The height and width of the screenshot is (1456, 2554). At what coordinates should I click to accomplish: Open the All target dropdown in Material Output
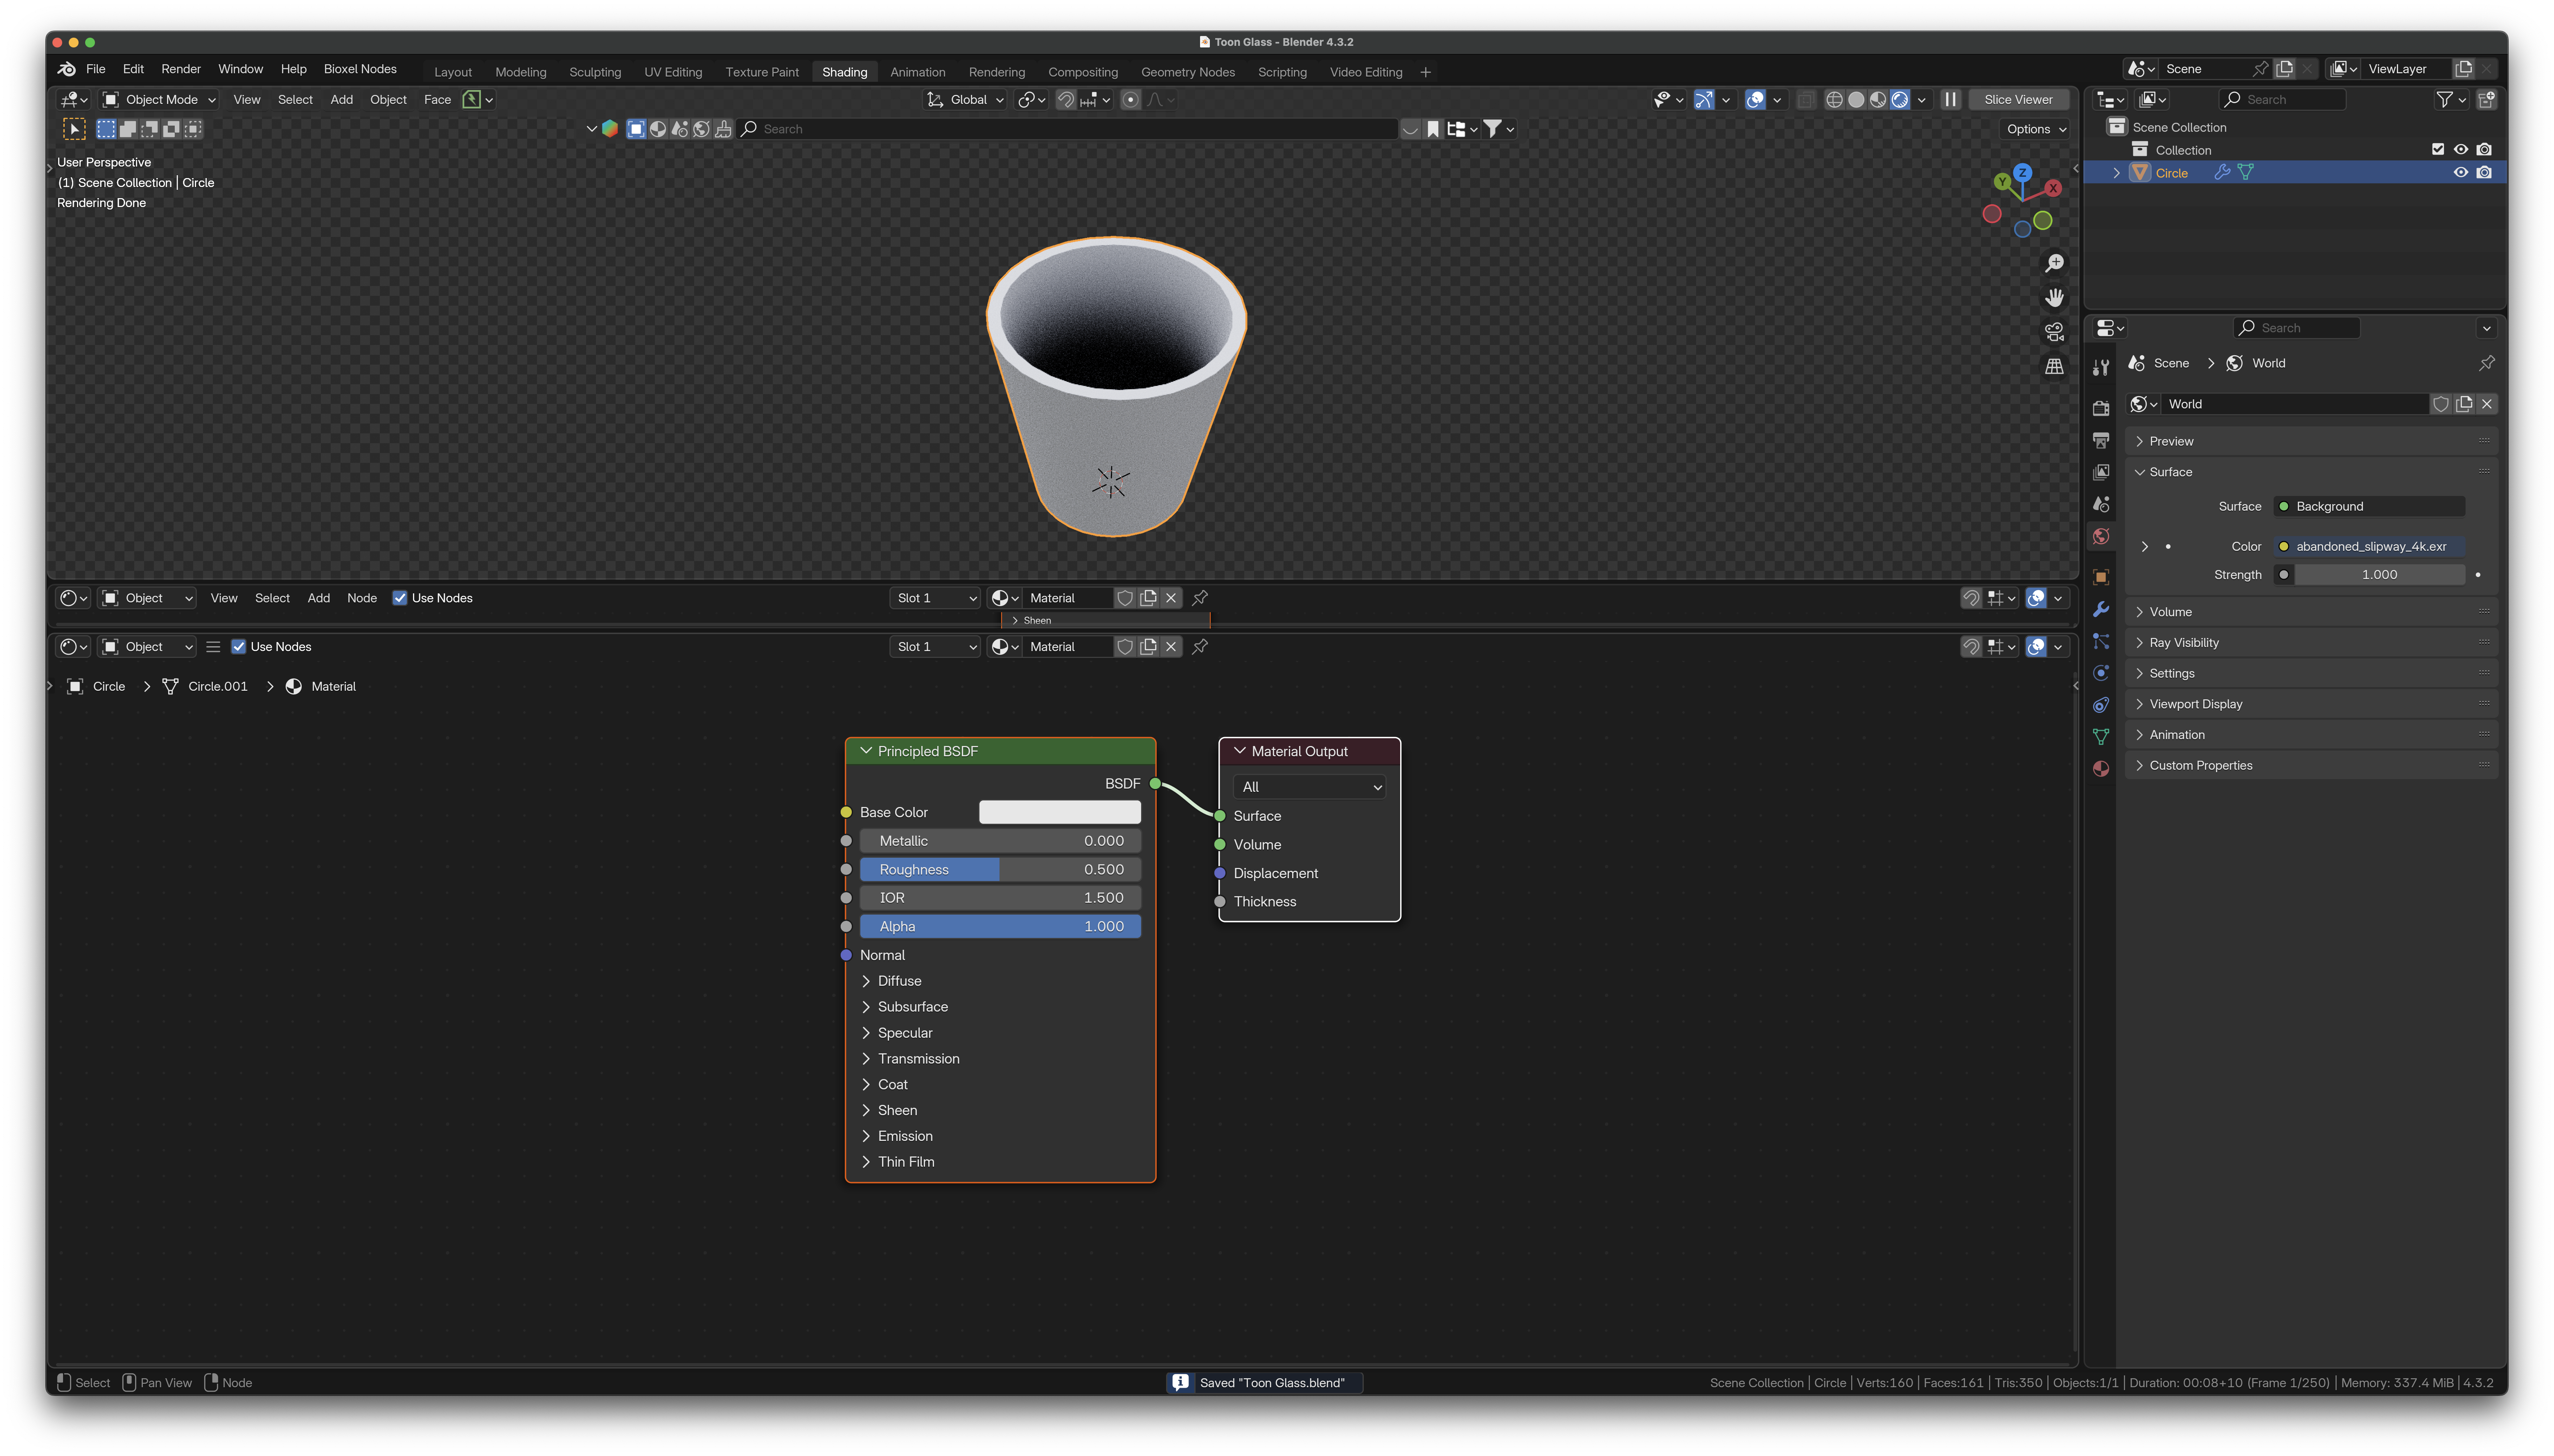(1310, 787)
